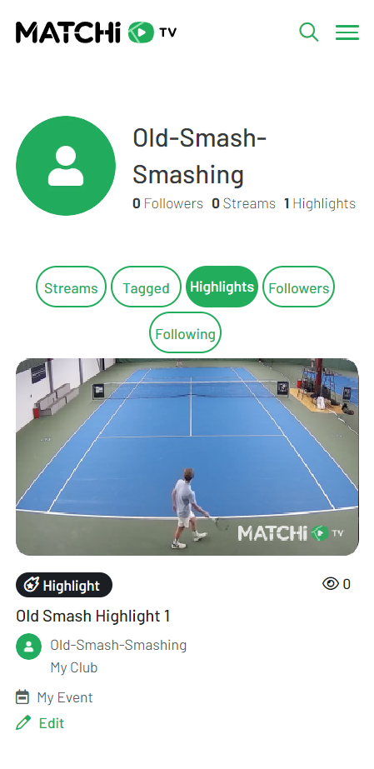Open the hamburger menu icon
This screenshot has height=769, width=374.
(x=347, y=32)
